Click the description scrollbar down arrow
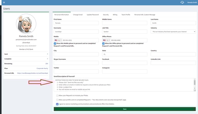198x114 pixels. click(x=195, y=88)
